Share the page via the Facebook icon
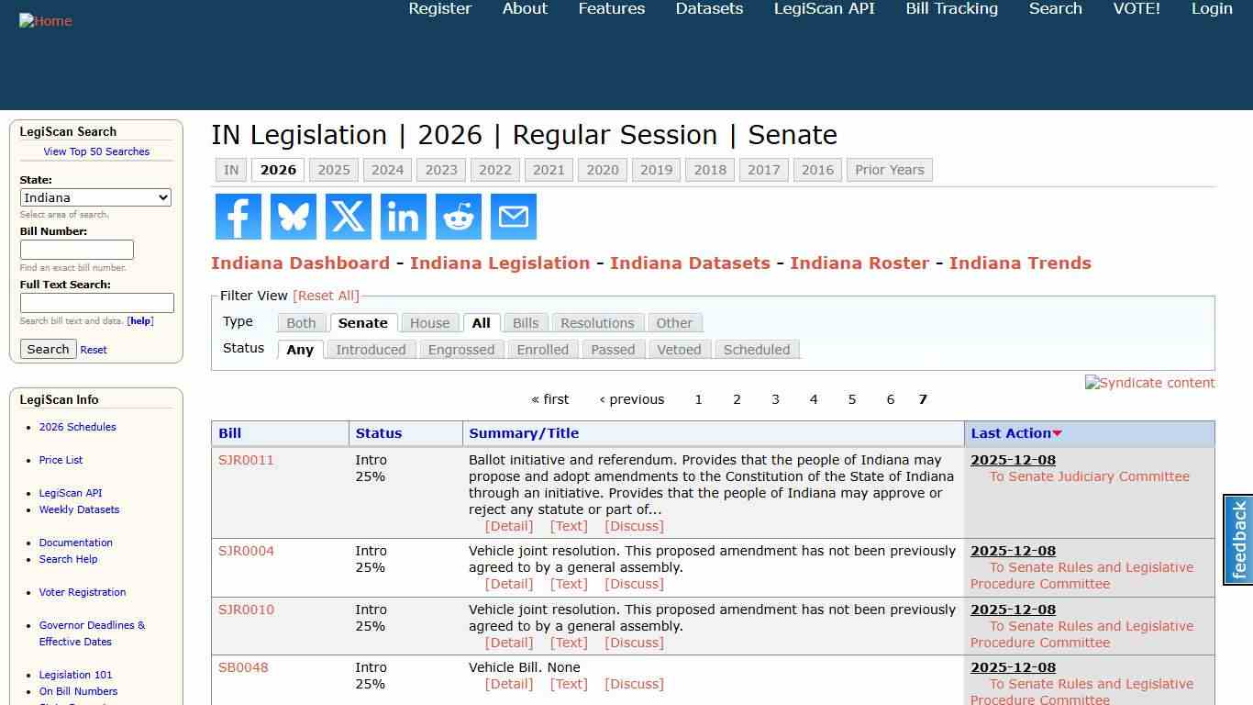This screenshot has height=705, width=1253. pyautogui.click(x=238, y=217)
